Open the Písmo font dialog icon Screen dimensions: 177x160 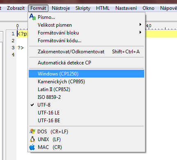[x=32, y=17]
